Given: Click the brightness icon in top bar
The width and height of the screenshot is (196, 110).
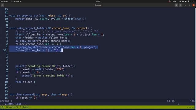Looking at the screenshot, I should coord(180,1).
